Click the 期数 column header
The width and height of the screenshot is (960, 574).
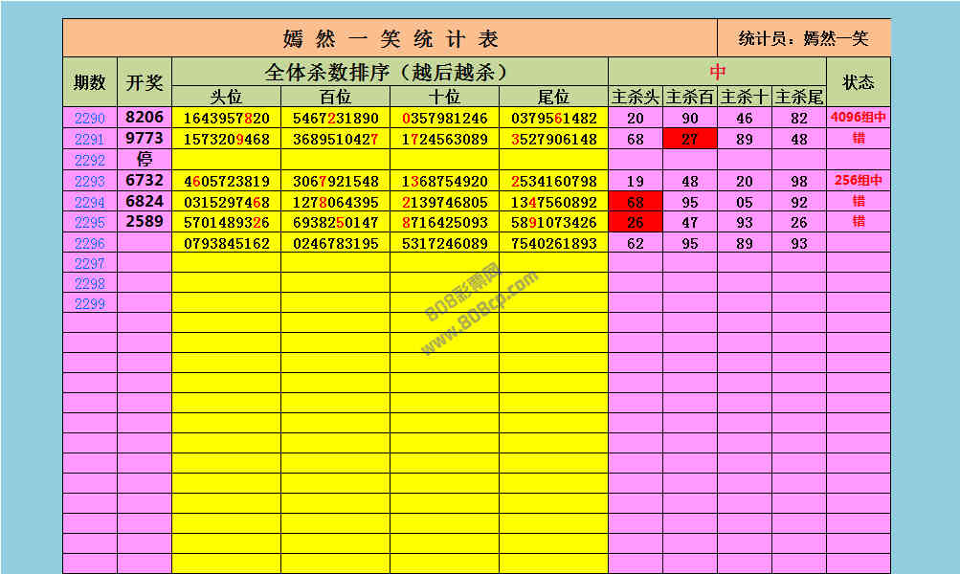(90, 82)
